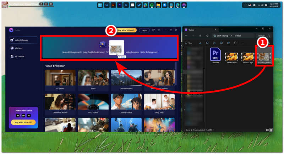Click the Rename icon in the Explorer toolbar
This screenshot has height=154, width=284.
(221, 43)
